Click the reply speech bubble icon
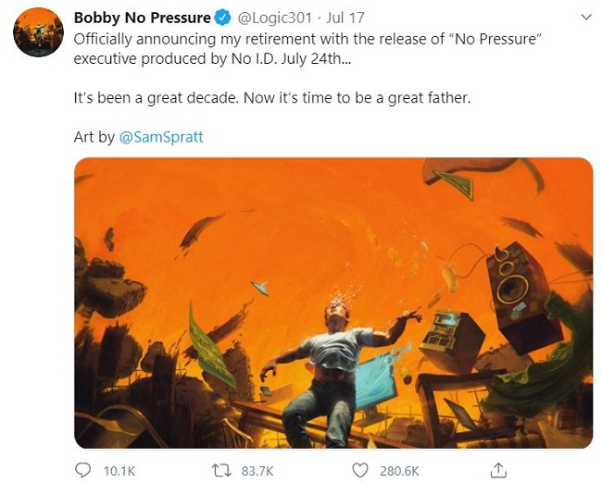This screenshot has height=482, width=602. click(x=82, y=470)
